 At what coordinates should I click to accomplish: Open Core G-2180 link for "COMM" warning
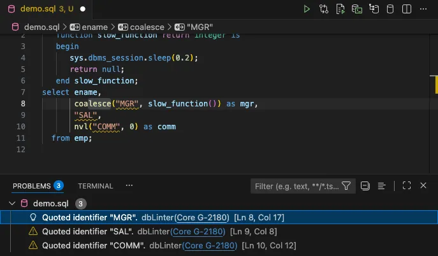click(x=210, y=245)
